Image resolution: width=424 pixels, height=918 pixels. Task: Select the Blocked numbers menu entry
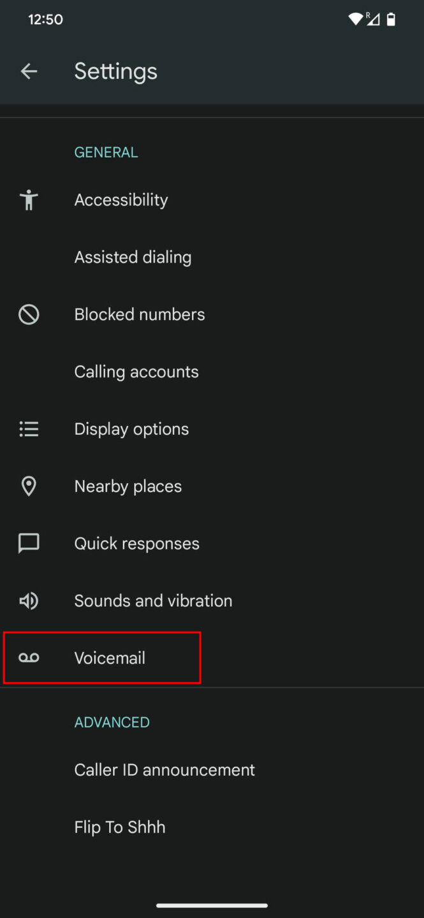[x=140, y=314]
